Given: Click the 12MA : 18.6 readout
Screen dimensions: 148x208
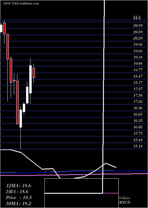Looking at the screenshot, I should click(x=19, y=186).
